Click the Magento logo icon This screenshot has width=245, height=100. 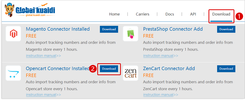click(x=13, y=34)
